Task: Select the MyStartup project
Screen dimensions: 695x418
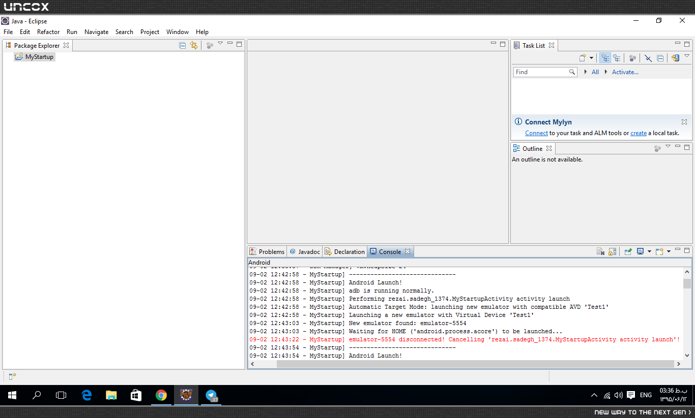Action: 34,57
